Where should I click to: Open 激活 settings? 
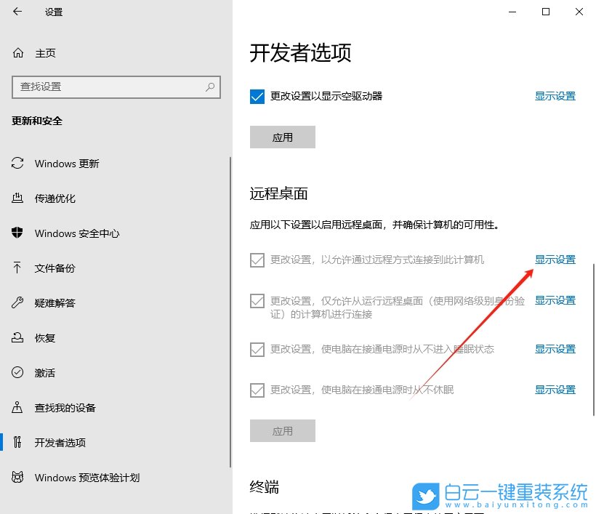pyautogui.click(x=46, y=372)
